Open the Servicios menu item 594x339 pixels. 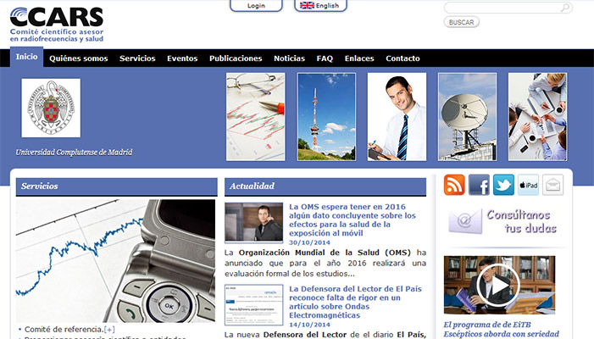pyautogui.click(x=137, y=58)
